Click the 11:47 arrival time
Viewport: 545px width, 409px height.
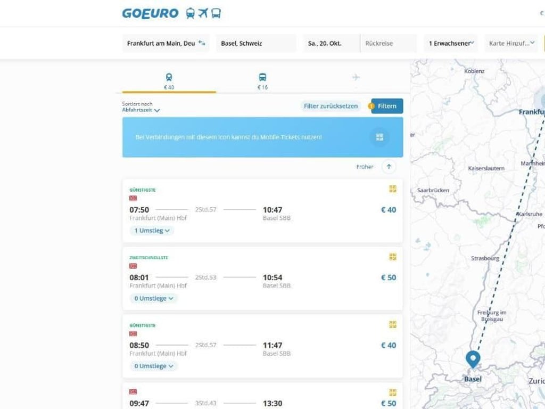coord(272,345)
